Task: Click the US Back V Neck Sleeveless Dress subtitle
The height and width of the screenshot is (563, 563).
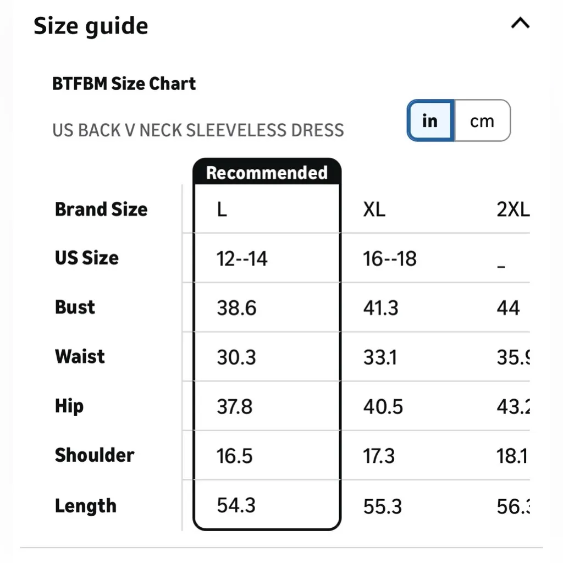Action: pyautogui.click(x=198, y=130)
